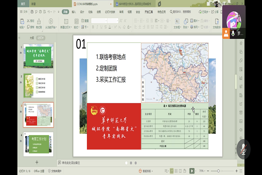Open the File (文件) menu
262x175 pixels.
(24, 12)
